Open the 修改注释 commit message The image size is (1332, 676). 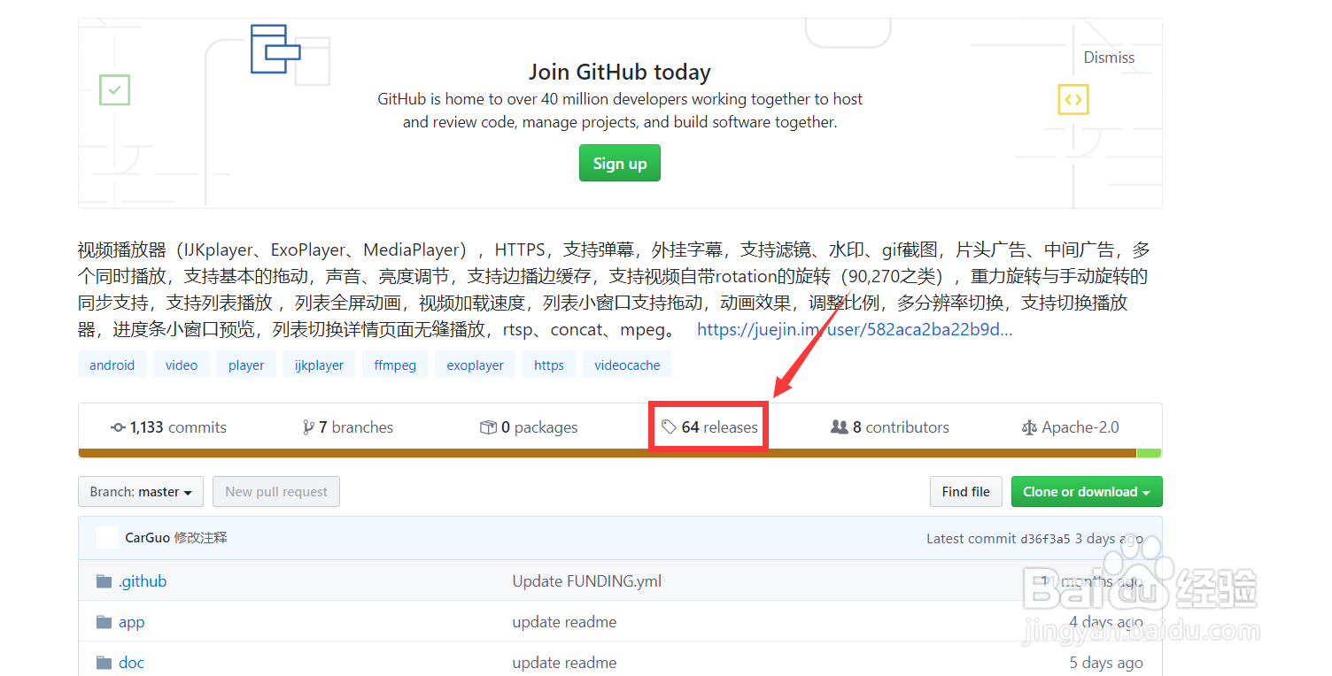(x=201, y=537)
